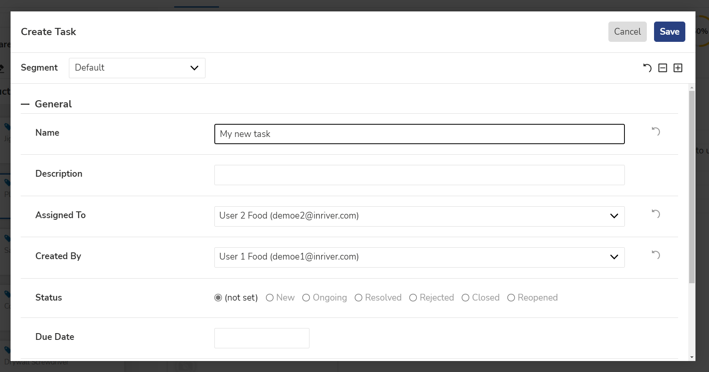
Task: Select the Reopened status radio button
Action: (511, 298)
